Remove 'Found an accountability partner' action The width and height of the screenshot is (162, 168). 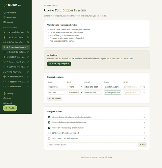tap(145, 138)
